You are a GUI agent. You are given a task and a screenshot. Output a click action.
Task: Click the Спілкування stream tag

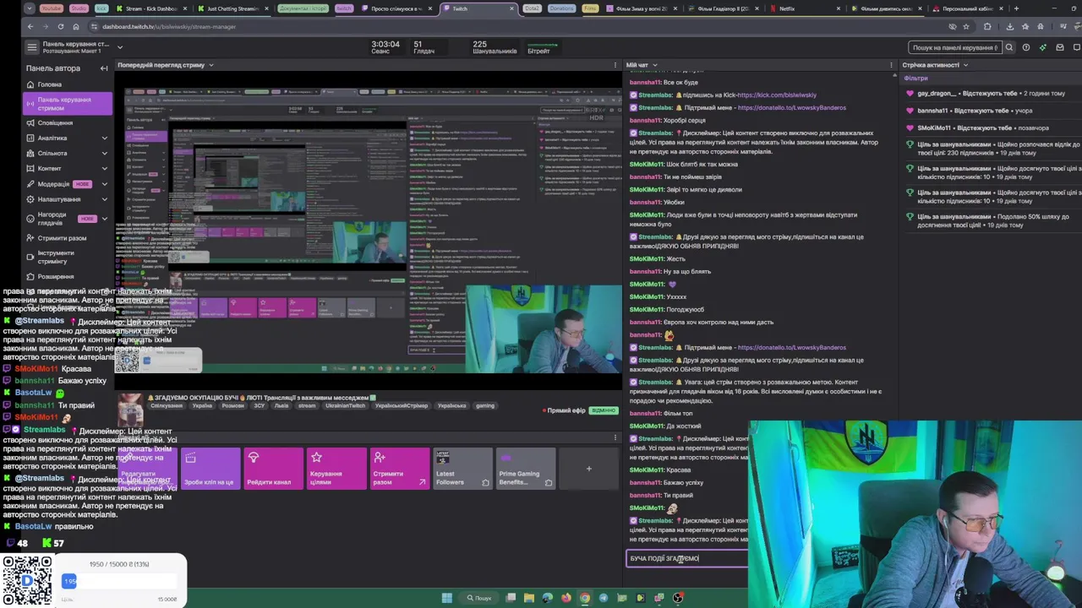coord(167,405)
